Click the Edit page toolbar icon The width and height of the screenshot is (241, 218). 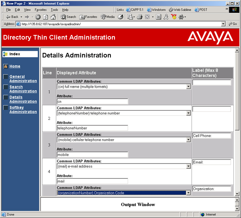pos(147,17)
